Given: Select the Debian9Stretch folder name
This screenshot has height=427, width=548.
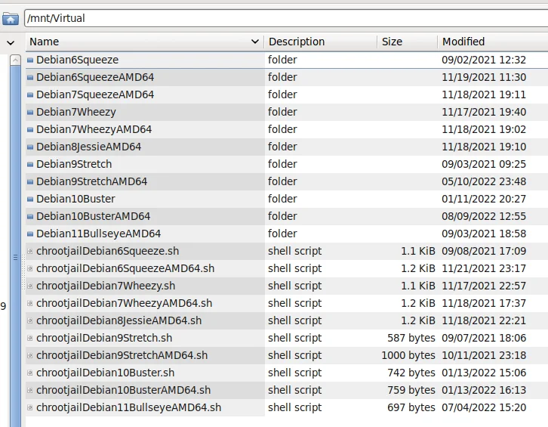Looking at the screenshot, I should (x=74, y=164).
